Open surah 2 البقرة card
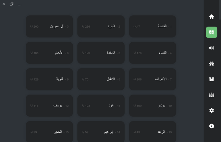Screen dimensions: 221x142 pos(101,26)
